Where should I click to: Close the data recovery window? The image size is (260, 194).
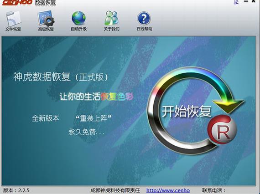tap(254, 1)
